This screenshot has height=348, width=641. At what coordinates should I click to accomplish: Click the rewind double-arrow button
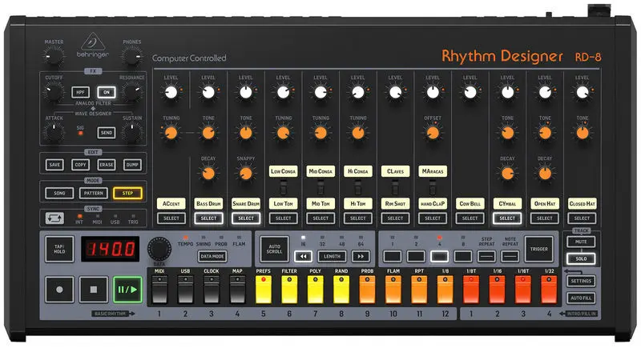304,256
